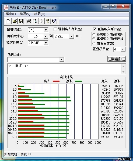The width and height of the screenshot is (133, 161).
Task: Click read value 661323
Action: point(118,101)
